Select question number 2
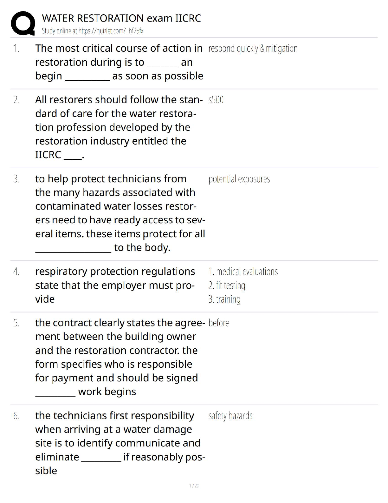Image resolution: width=388 pixels, height=503 pixels. [16, 100]
